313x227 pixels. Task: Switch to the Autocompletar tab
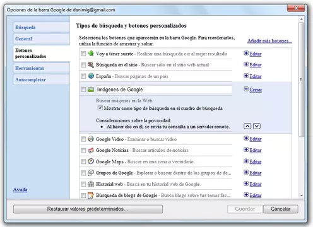point(41,79)
